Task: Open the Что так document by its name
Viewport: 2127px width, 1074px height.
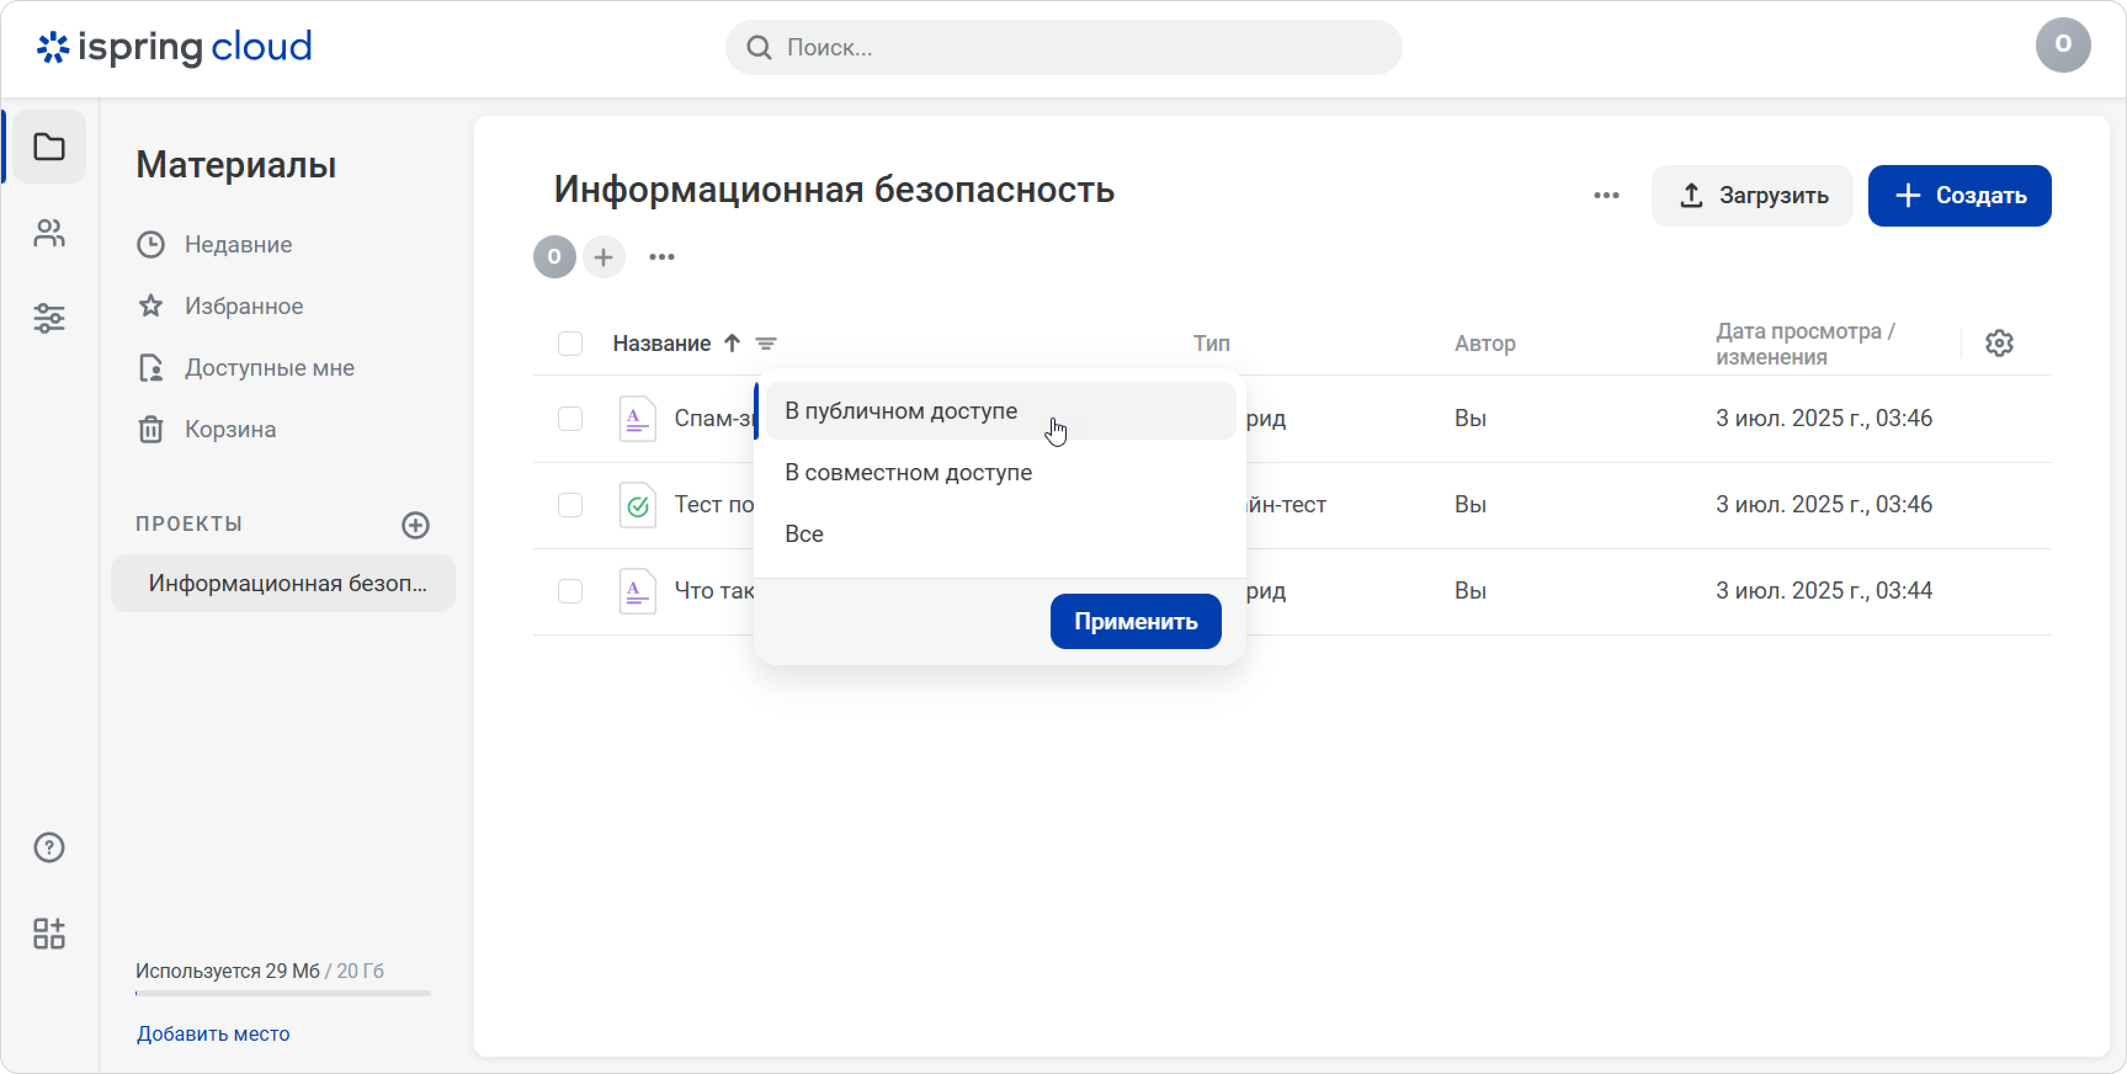Action: (713, 591)
